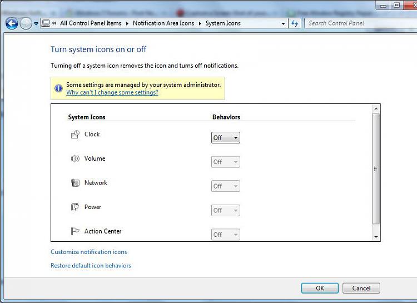
Task: Click the Volume label text
Action: click(95, 158)
